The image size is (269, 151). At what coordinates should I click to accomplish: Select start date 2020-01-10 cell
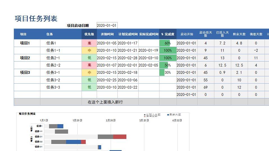coord(107,51)
